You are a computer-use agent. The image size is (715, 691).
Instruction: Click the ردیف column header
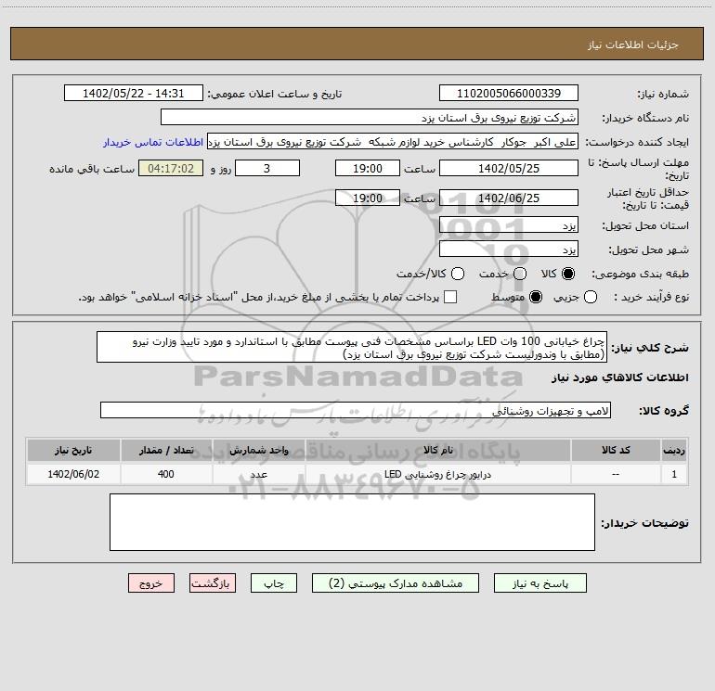(674, 450)
